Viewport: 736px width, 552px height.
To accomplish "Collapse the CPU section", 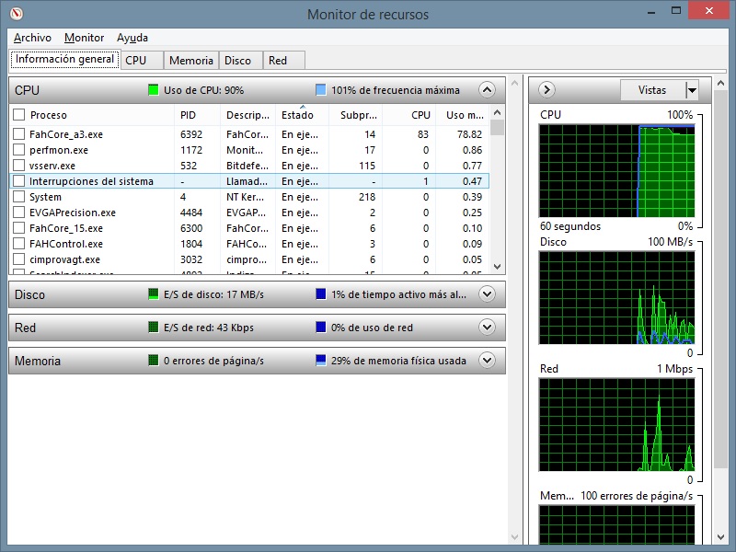I will coord(487,89).
